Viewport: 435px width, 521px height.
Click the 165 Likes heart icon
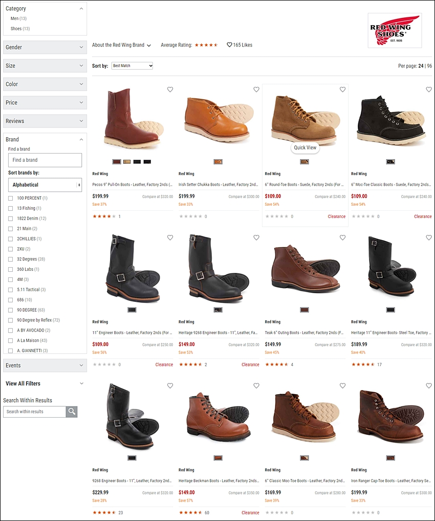(x=229, y=45)
